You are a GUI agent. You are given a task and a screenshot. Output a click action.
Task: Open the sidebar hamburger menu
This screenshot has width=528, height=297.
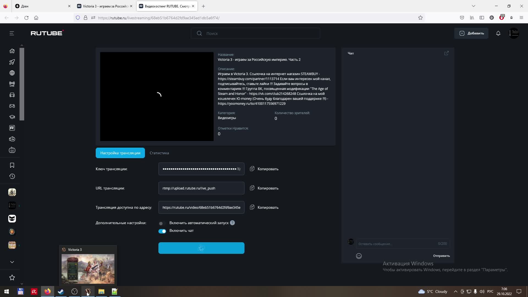coord(12,33)
